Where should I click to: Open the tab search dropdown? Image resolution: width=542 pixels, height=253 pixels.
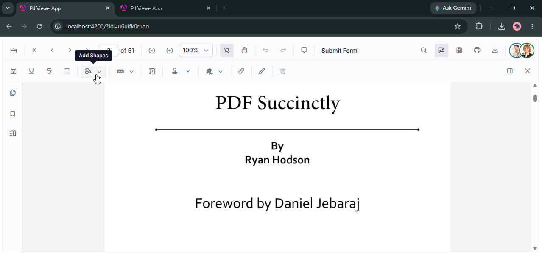click(x=8, y=8)
